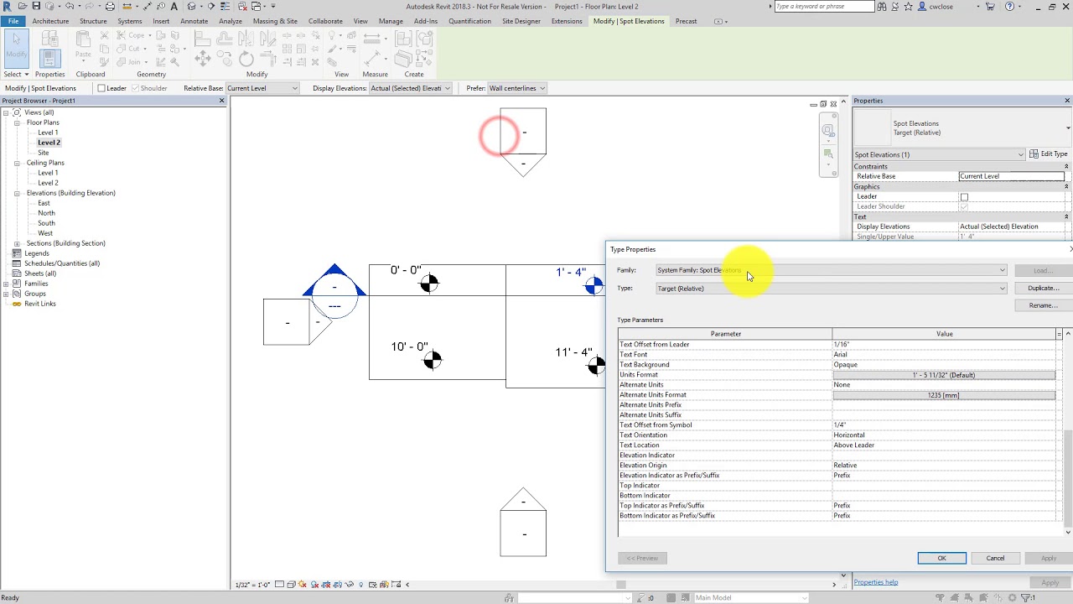This screenshot has width=1073, height=604.
Task: Click the Units Format value button
Action: (944, 375)
